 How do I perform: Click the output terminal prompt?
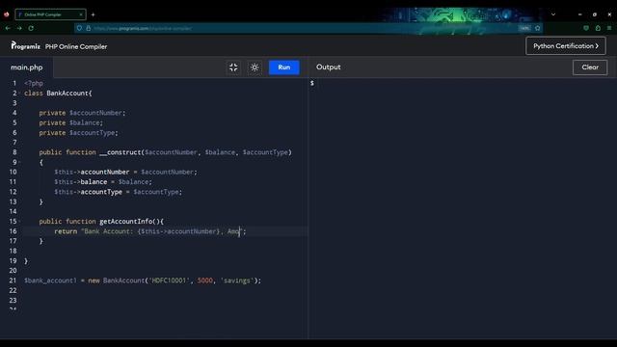coord(312,84)
